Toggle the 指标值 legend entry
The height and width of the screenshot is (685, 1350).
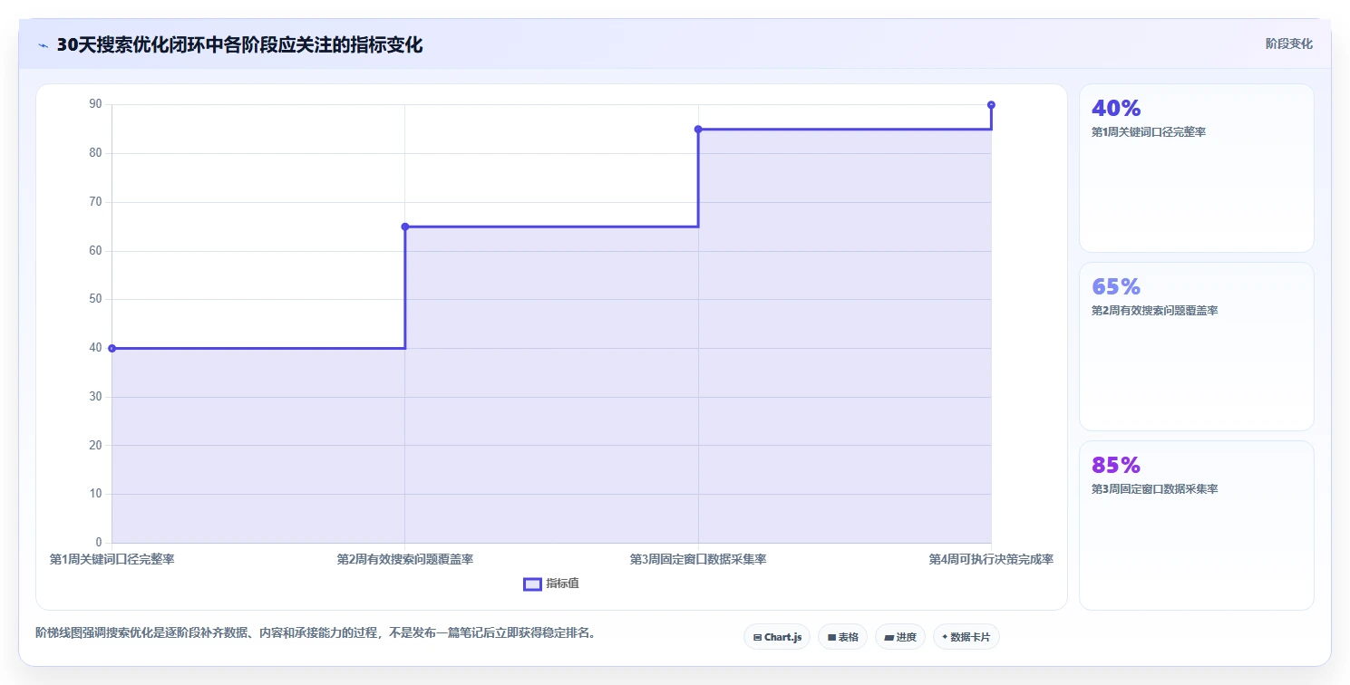click(551, 584)
